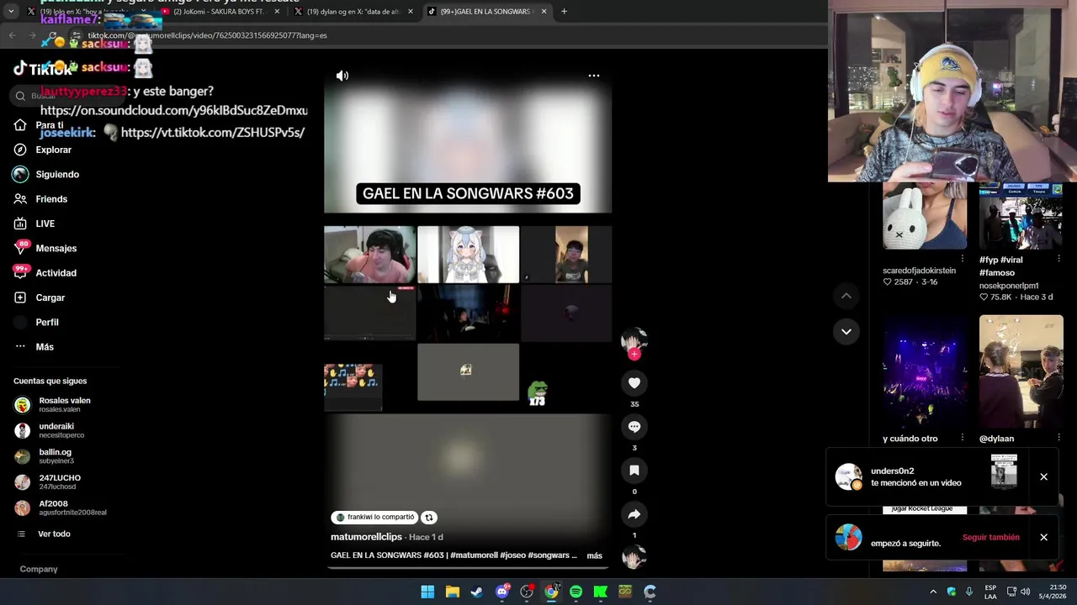Click the nosekponerlpm1 username text
This screenshot has width=1077, height=605.
1009,286
